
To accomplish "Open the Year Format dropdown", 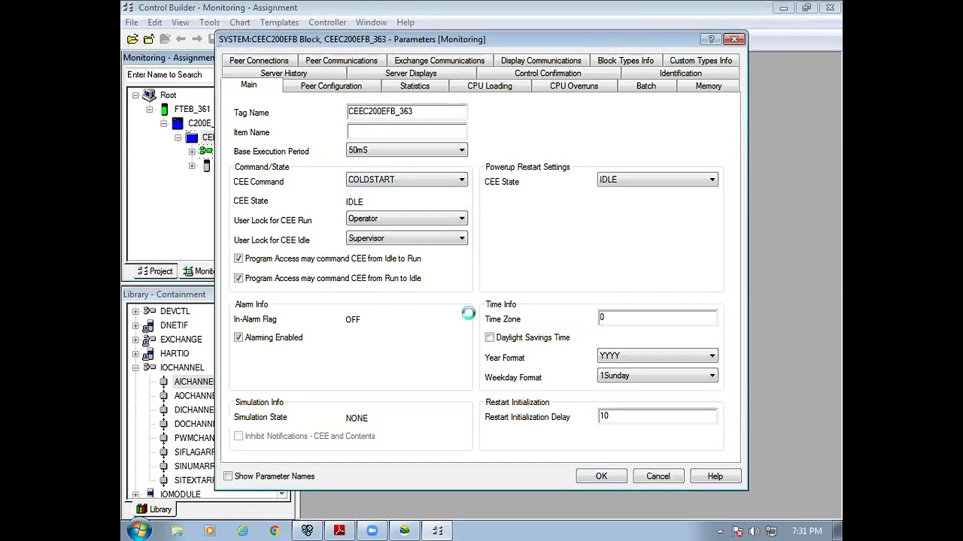I will click(658, 356).
